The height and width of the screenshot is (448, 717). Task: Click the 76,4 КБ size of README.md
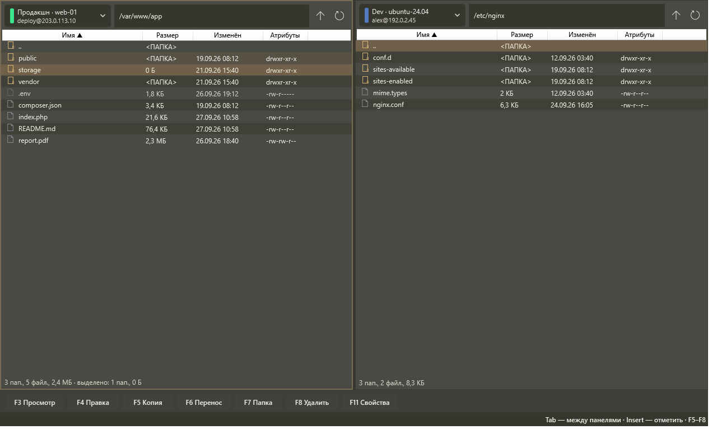click(x=157, y=129)
